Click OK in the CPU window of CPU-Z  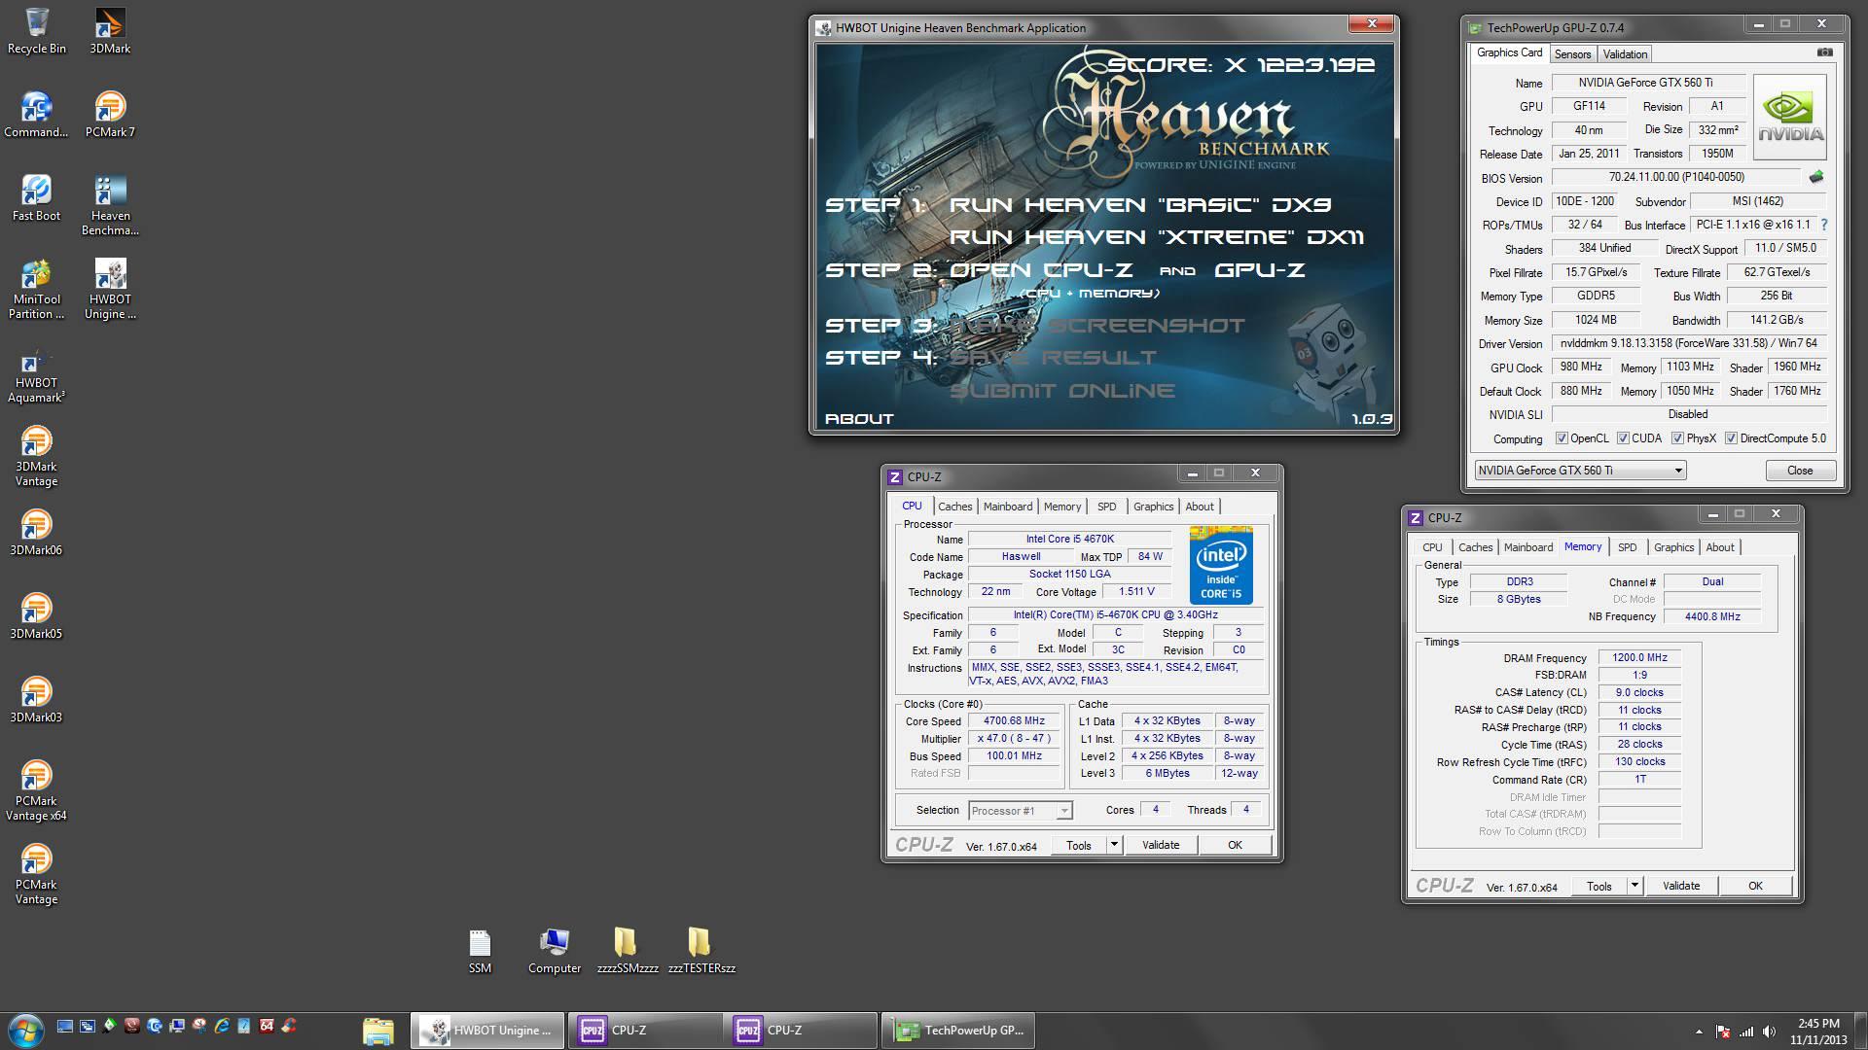pos(1235,845)
